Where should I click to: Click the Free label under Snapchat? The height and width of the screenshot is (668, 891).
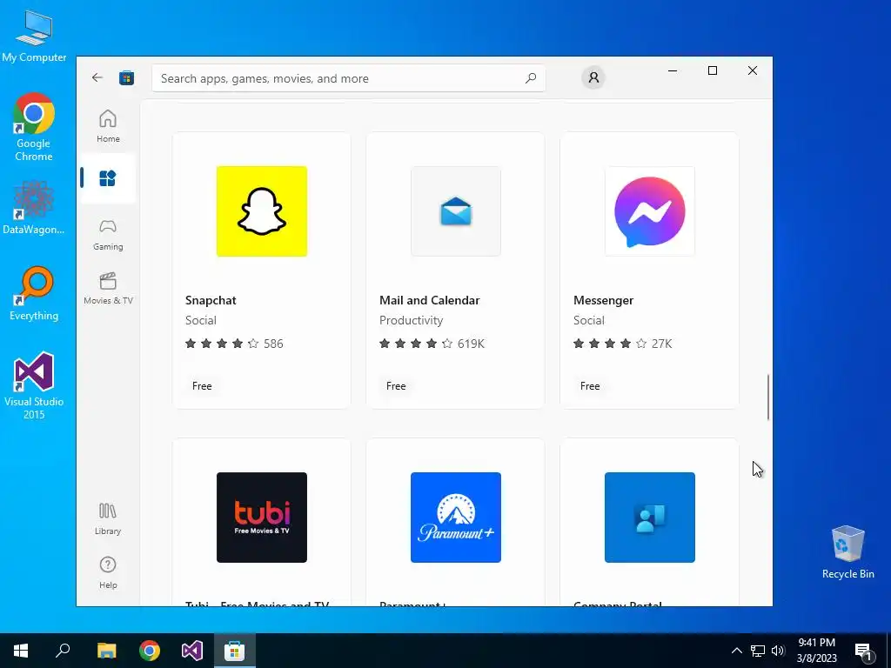point(202,385)
